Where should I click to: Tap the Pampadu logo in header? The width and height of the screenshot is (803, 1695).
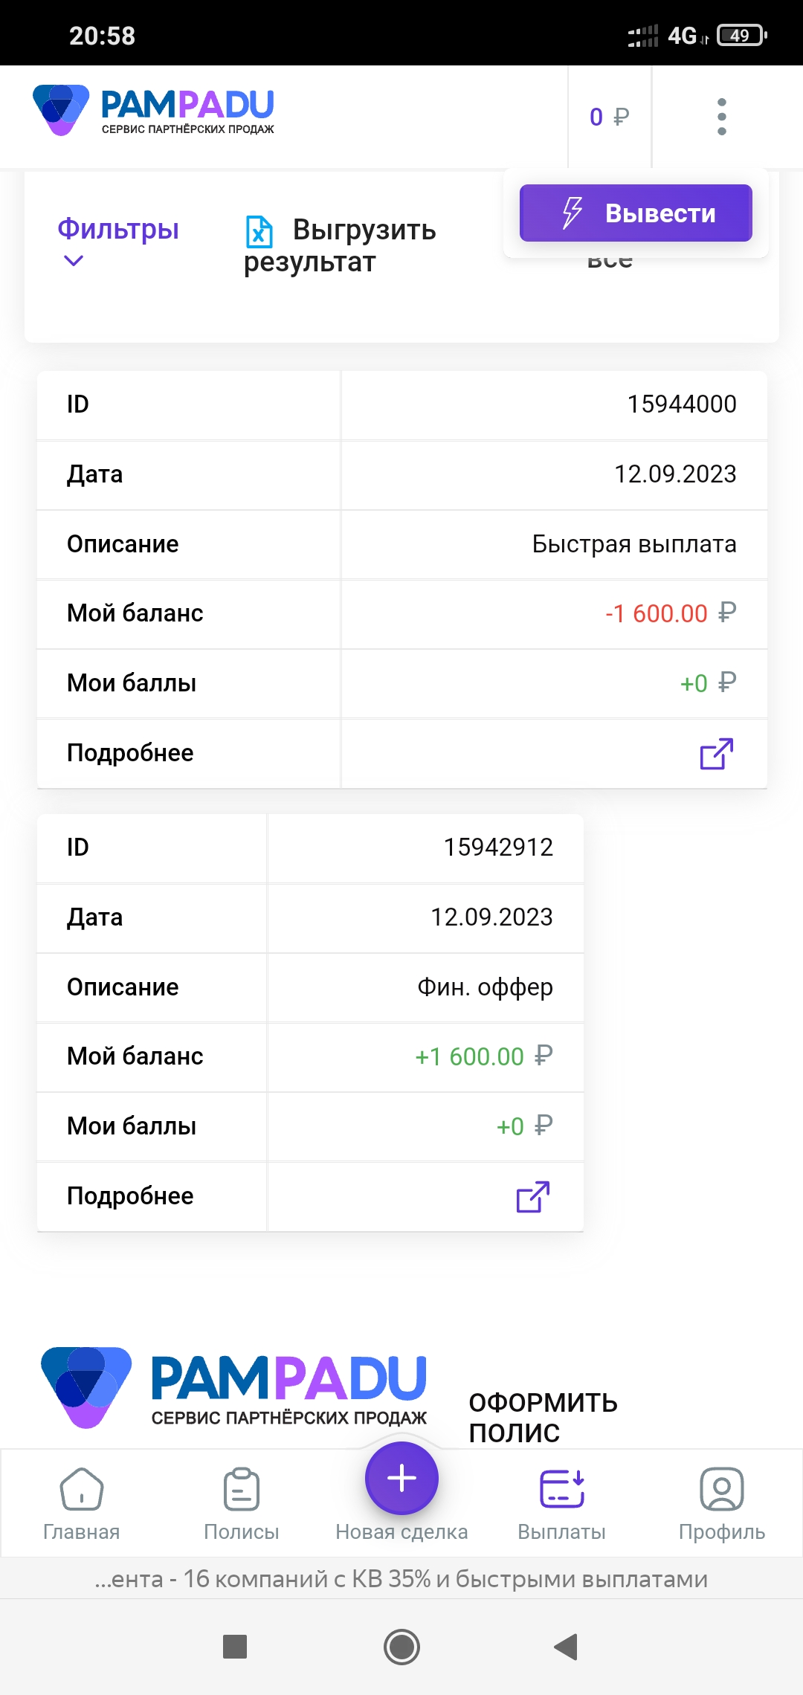154,112
